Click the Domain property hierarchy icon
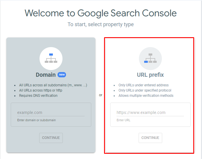This screenshot has height=159, width=202. coord(51,58)
